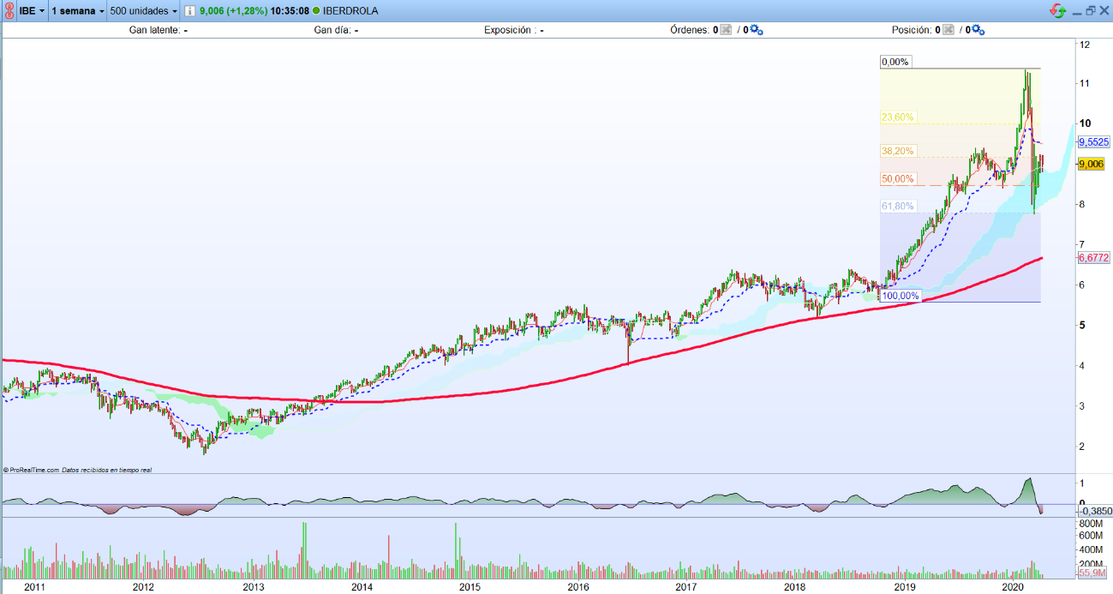Select the 61,80% Fibonacci level label
The image size is (1113, 594).
(x=898, y=207)
